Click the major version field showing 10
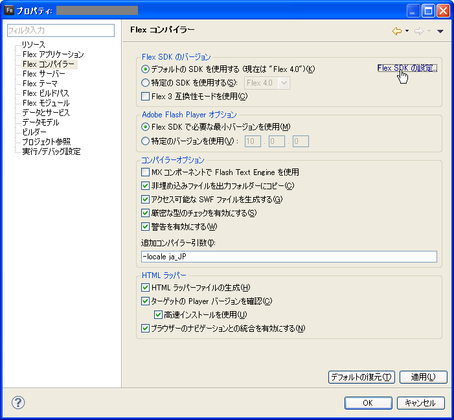This screenshot has width=454, height=420. click(253, 141)
